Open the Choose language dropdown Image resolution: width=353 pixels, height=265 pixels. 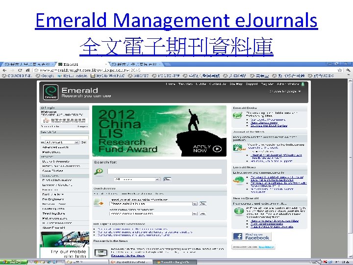(285, 91)
